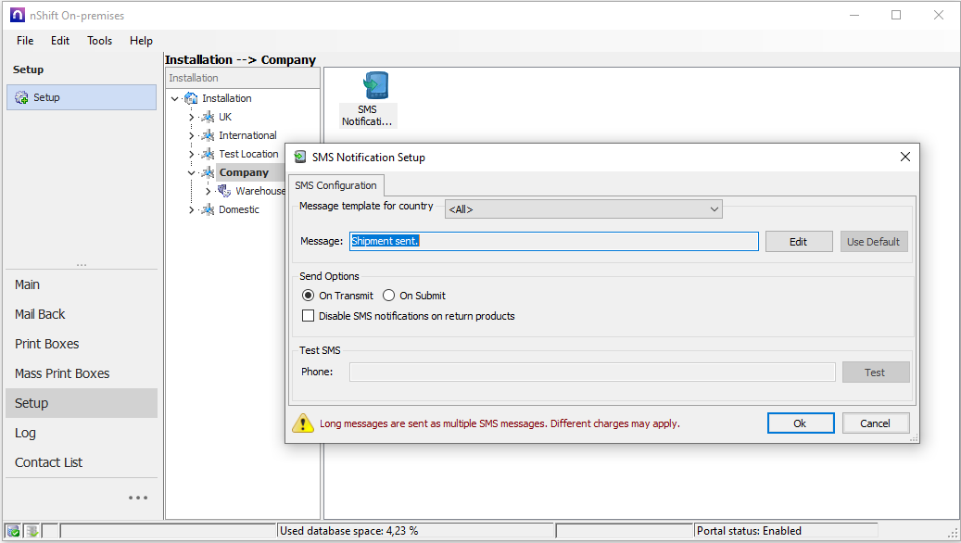Screen dimensions: 961x543
Task: Switch to the SMS Configuration tab
Action: pyautogui.click(x=335, y=185)
